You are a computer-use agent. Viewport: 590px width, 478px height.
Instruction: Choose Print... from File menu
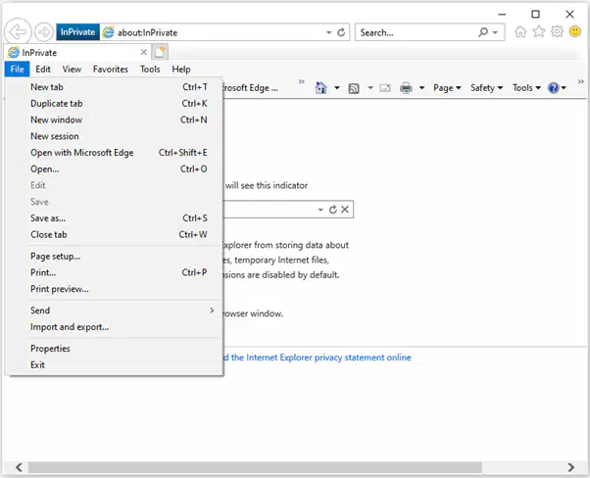coord(115,272)
